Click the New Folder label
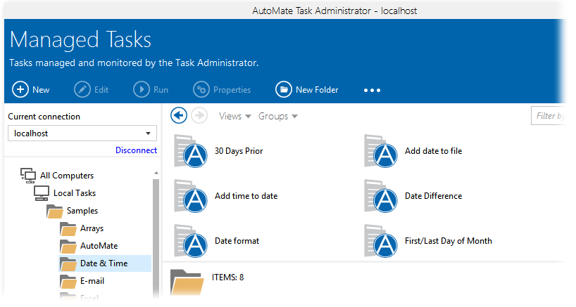The image size is (576, 307). pyautogui.click(x=317, y=90)
